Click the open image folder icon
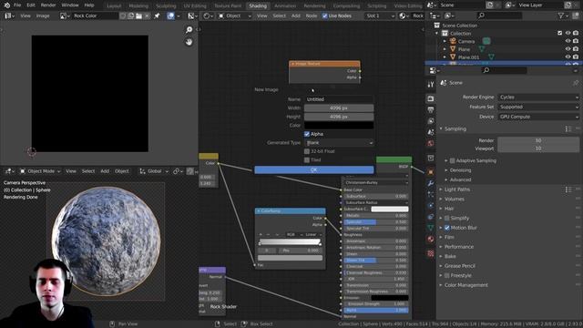The image size is (583, 328). [138, 16]
